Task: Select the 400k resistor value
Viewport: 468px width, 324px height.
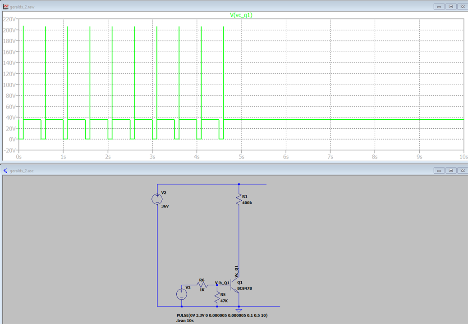Action: click(x=247, y=203)
